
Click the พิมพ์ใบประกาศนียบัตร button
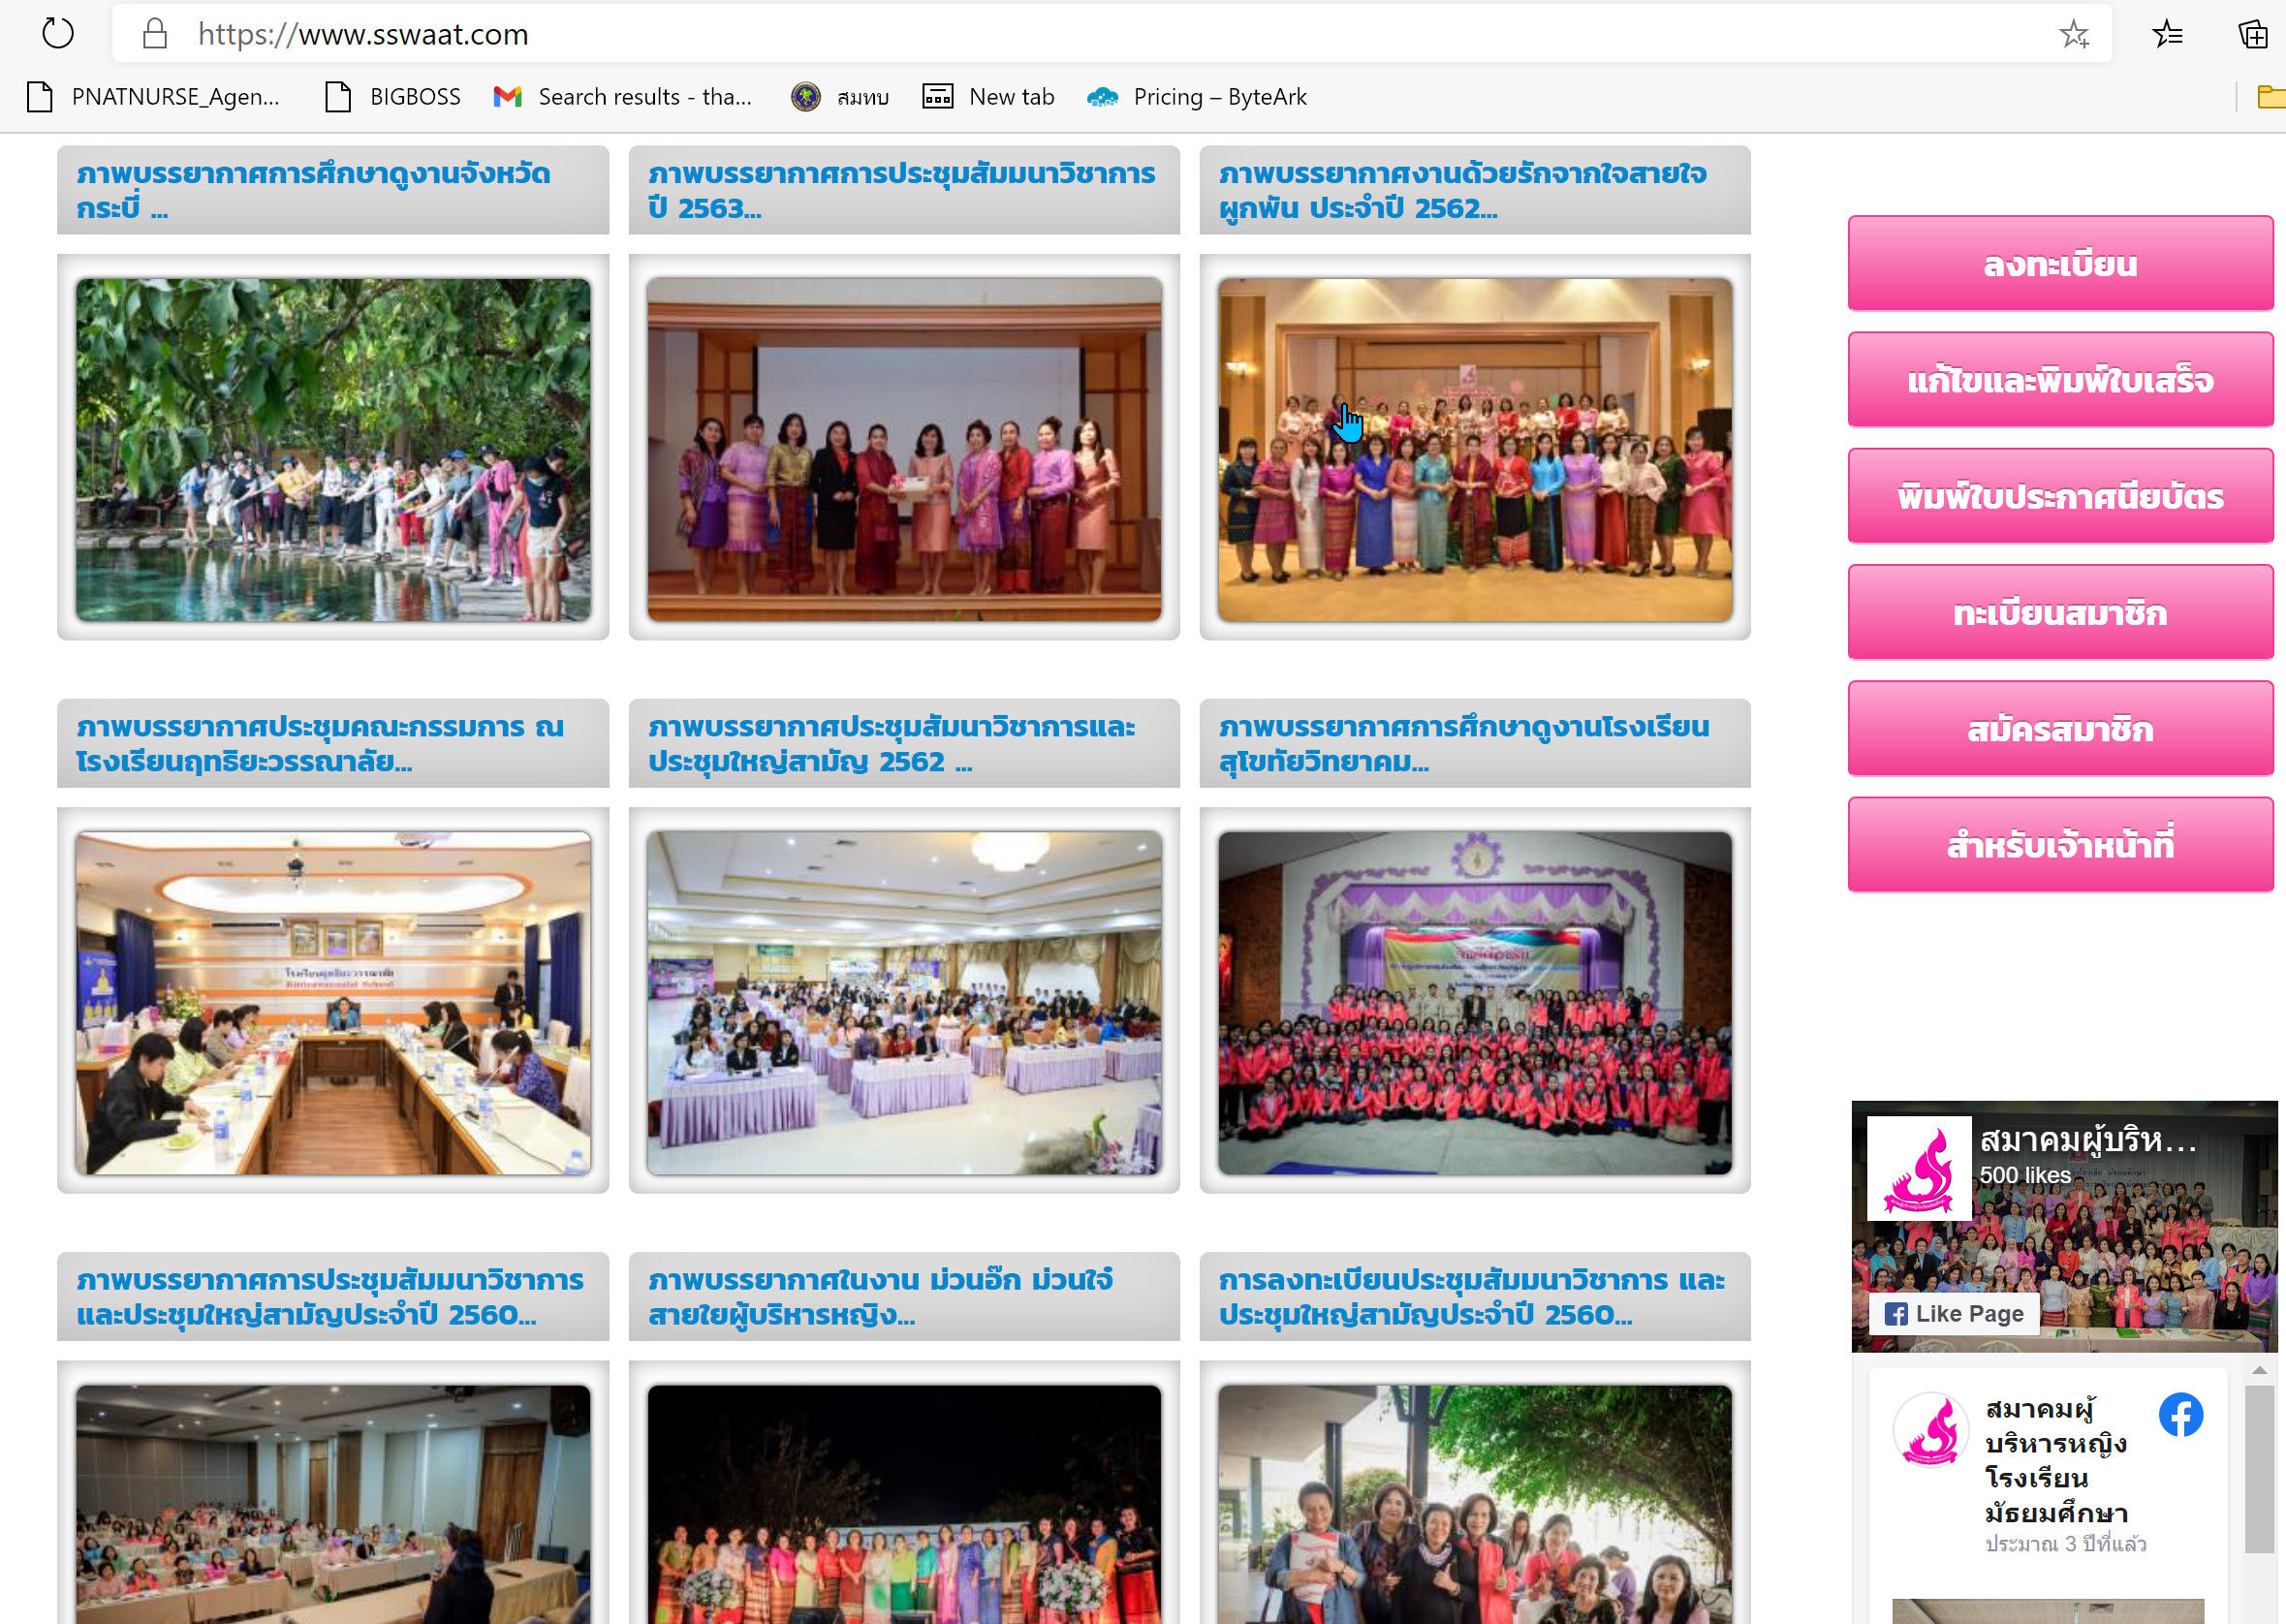[x=2060, y=496]
